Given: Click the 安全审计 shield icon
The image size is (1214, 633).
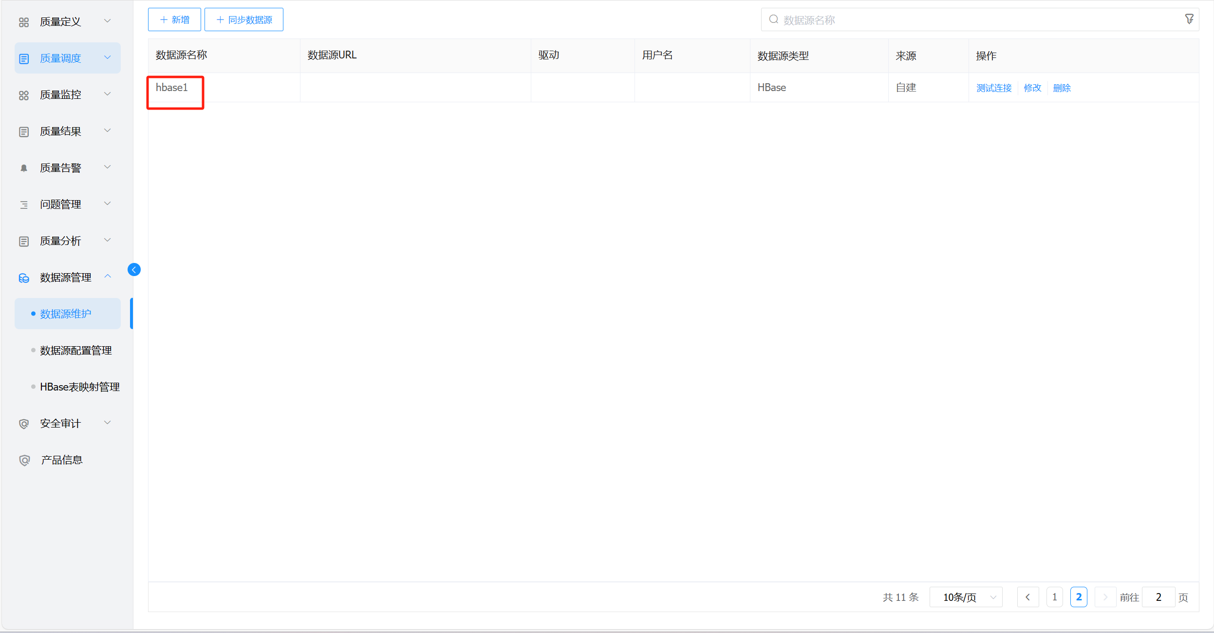Looking at the screenshot, I should coord(24,424).
